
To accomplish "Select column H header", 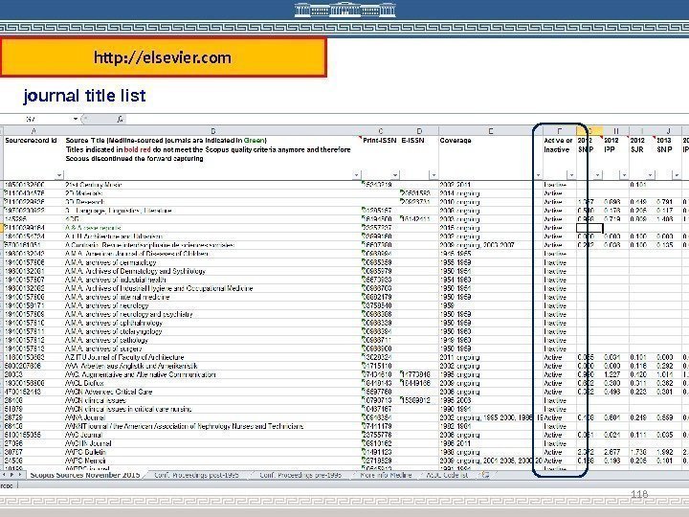I will [615, 130].
